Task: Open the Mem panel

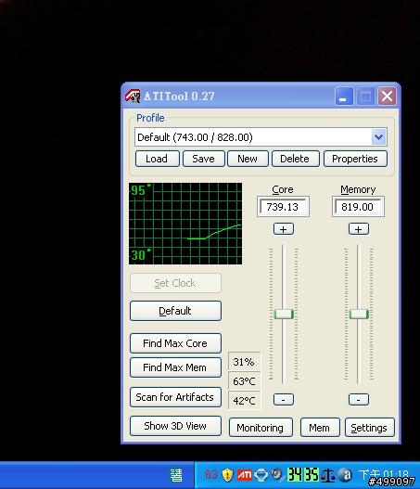Action: tap(320, 428)
